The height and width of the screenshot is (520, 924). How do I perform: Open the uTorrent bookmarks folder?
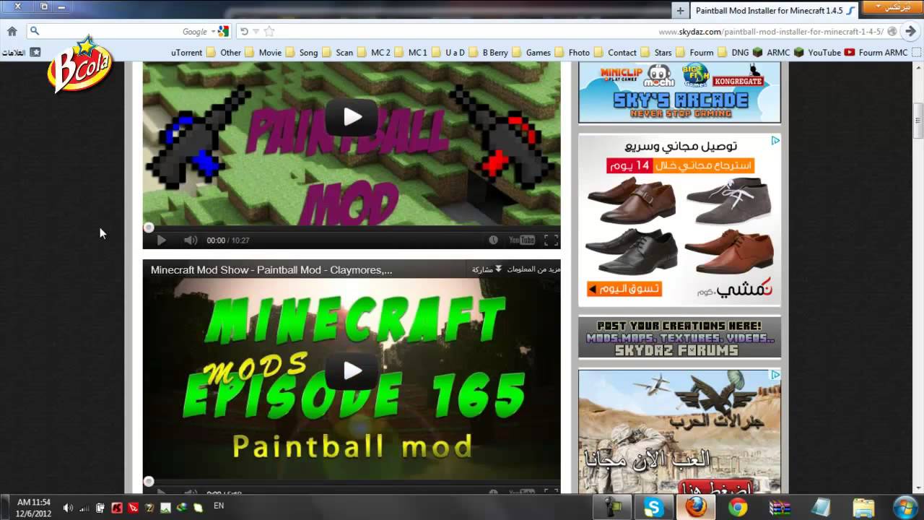coord(193,52)
